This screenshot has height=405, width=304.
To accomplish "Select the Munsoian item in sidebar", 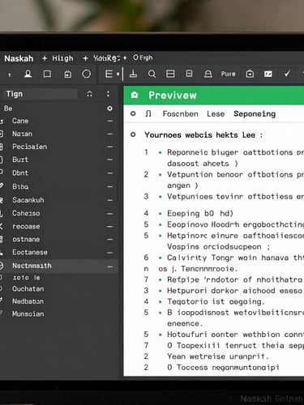I will click(28, 313).
